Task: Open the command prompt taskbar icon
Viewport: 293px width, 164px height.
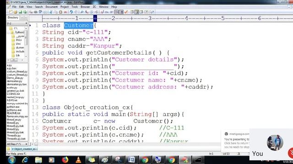Action: 198,160
